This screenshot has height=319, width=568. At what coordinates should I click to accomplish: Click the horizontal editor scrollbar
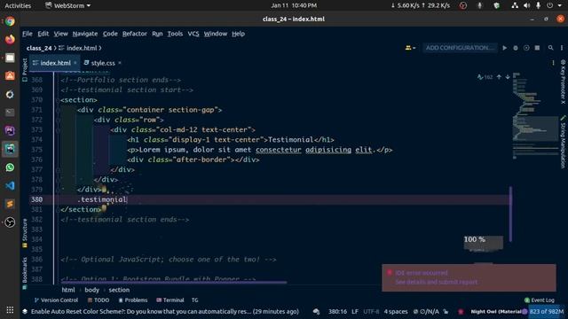(x=174, y=283)
